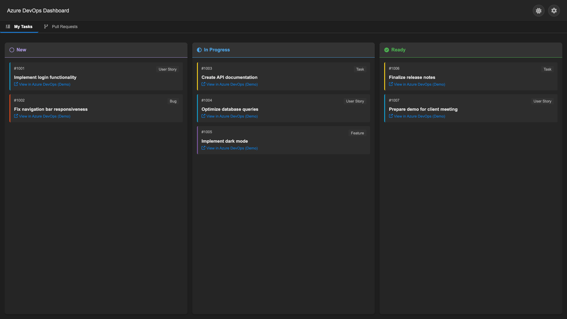The width and height of the screenshot is (567, 319).
Task: Open external link icon for task #1007
Action: tap(391, 116)
